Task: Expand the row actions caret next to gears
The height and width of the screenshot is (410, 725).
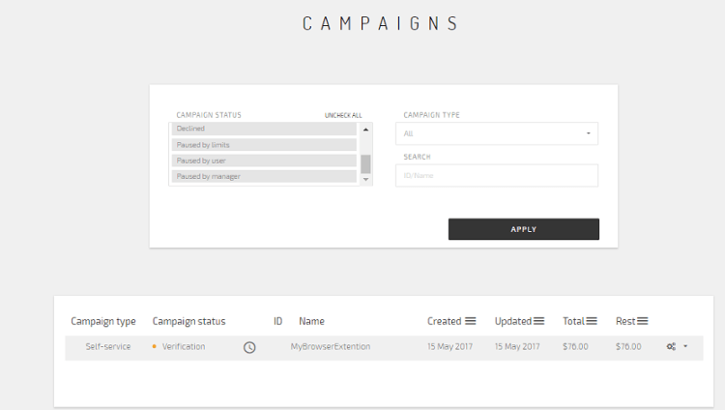Action: 685,346
